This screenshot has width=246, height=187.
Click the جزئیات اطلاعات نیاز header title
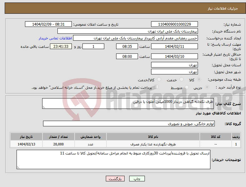(x=223, y=8)
